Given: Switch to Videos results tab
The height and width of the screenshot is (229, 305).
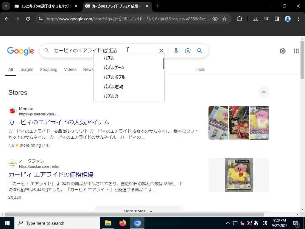Looking at the screenshot, I should 70,69.
